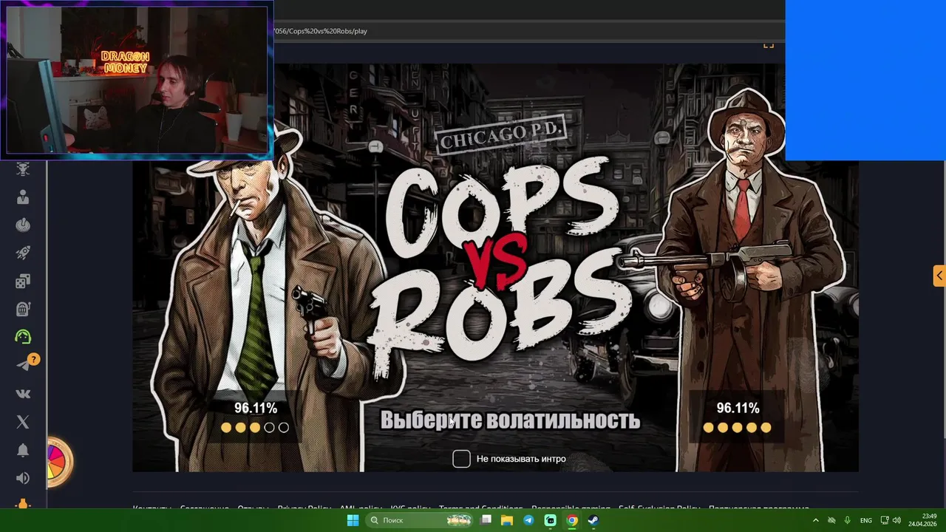Open notifications bell in sidebar

coord(23,450)
